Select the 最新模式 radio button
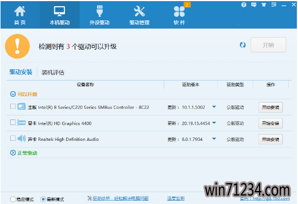Viewport: 298px width, 204px height. [x=43, y=199]
